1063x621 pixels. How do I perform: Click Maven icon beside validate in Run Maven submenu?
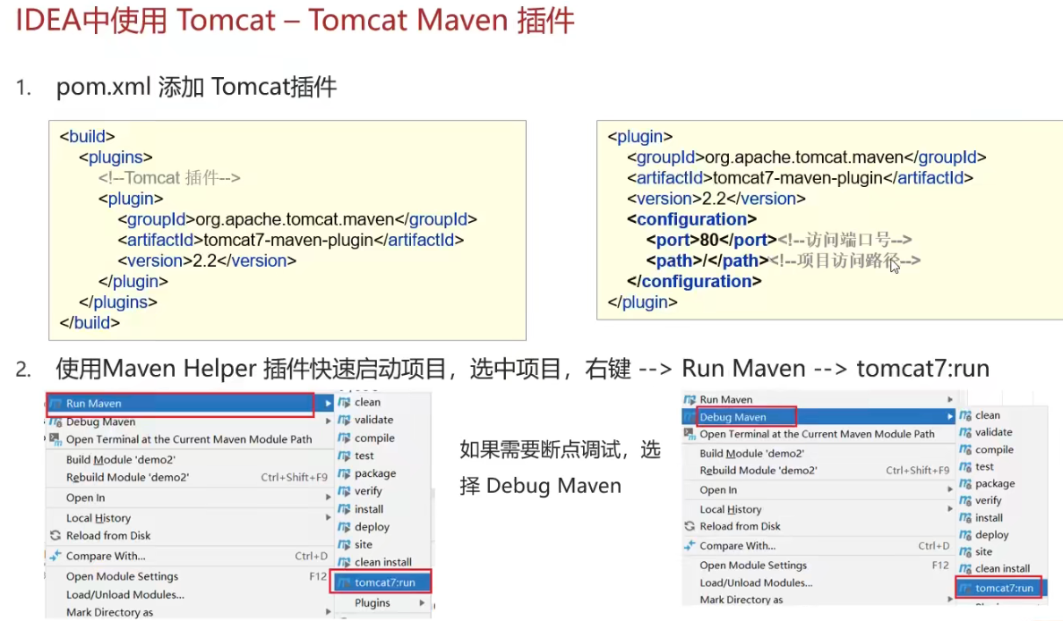click(x=345, y=420)
